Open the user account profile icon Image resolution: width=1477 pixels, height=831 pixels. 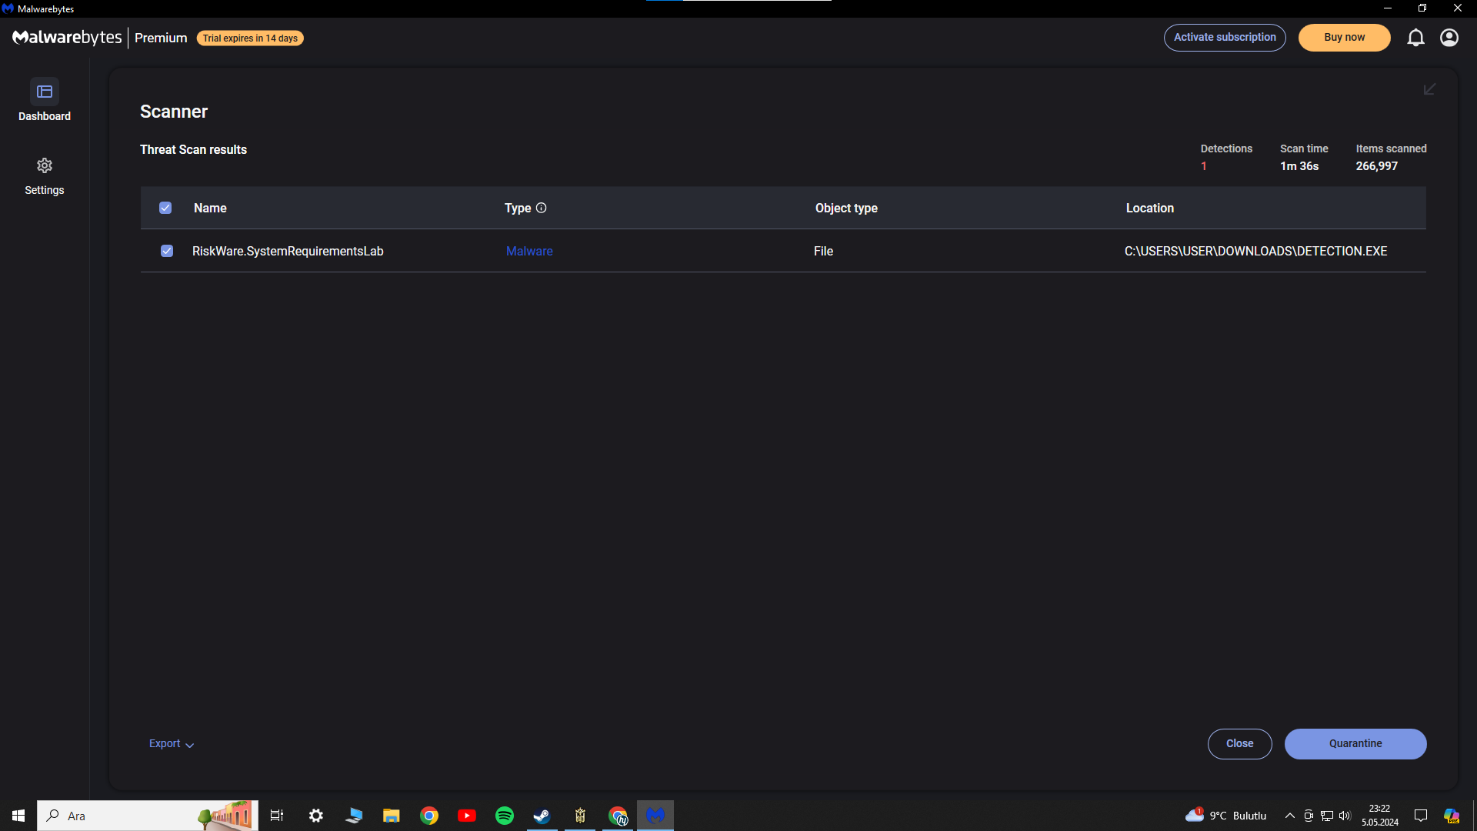click(1449, 38)
